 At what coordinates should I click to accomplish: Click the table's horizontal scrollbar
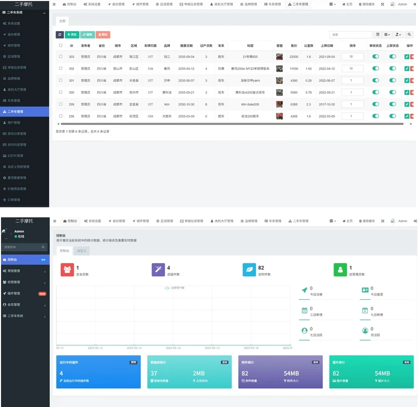click(x=231, y=124)
